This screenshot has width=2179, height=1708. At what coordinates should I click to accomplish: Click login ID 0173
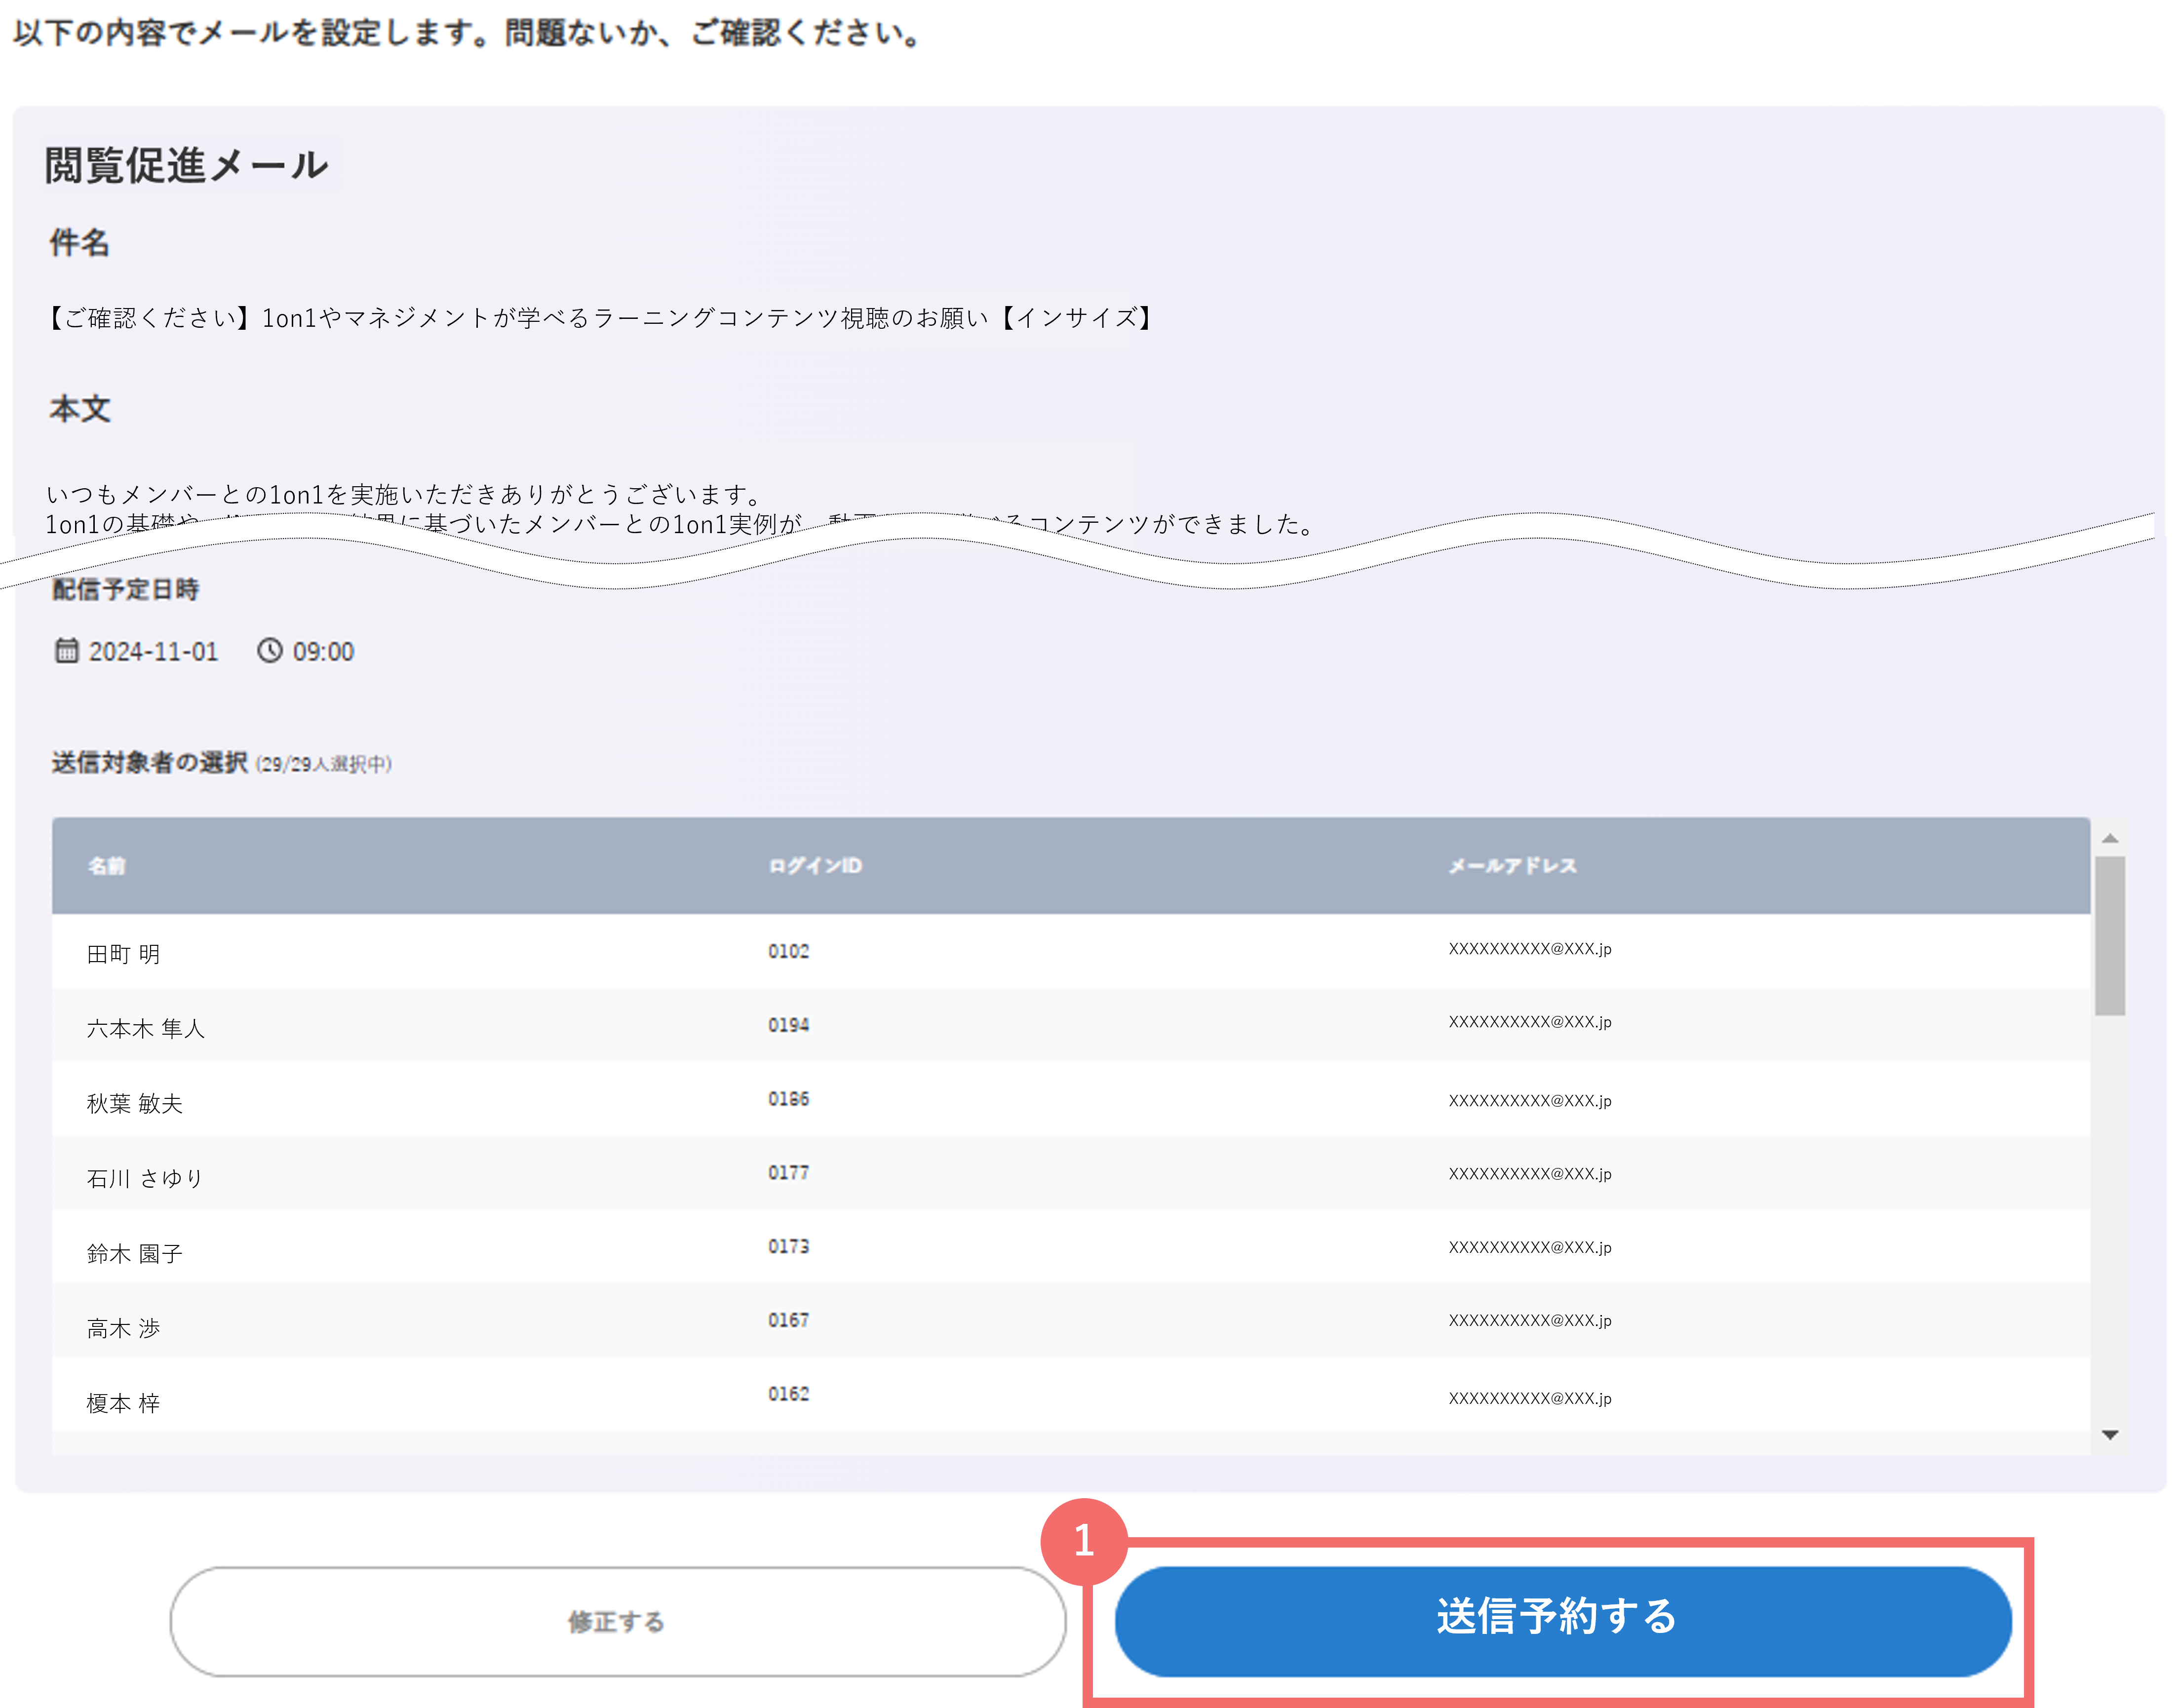(x=789, y=1246)
